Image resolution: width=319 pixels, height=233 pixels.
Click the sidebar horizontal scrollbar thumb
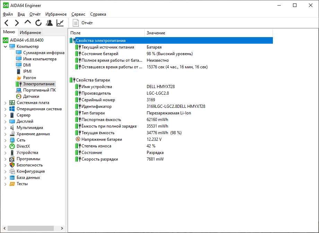(x=31, y=228)
